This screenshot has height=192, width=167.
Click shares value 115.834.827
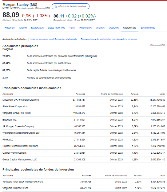79,106
